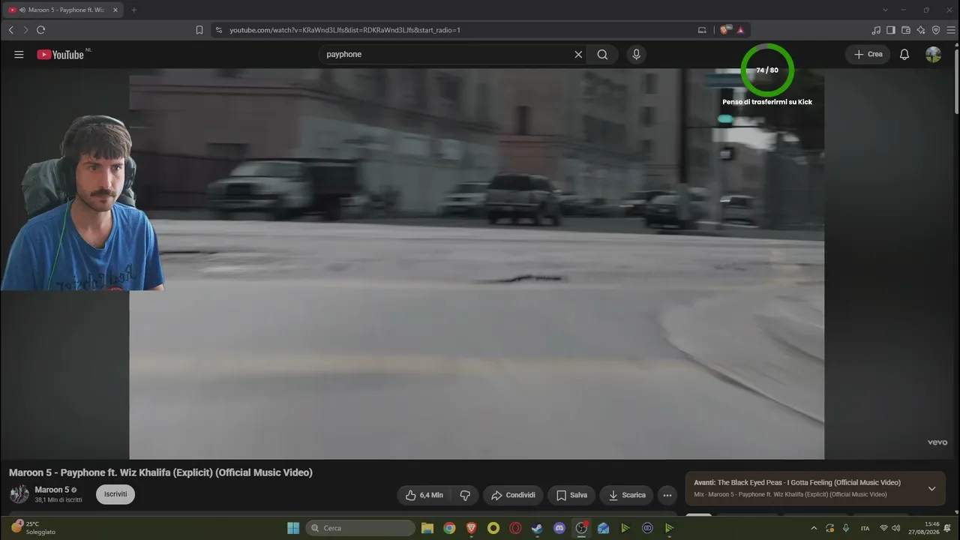Subscribe to Maroon 5 with Iscriviti
The image size is (960, 540).
pyautogui.click(x=115, y=494)
